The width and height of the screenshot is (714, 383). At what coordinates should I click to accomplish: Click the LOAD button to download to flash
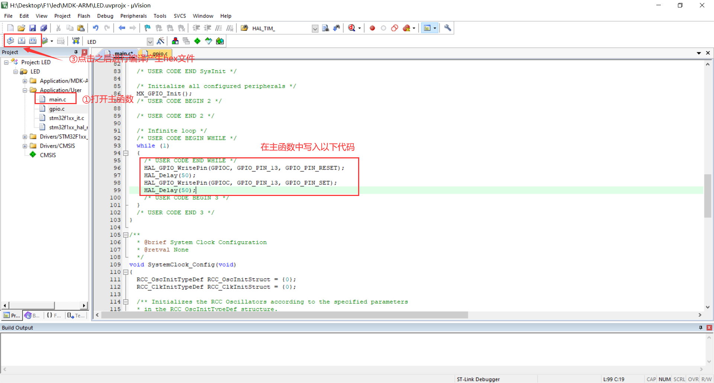click(x=75, y=40)
